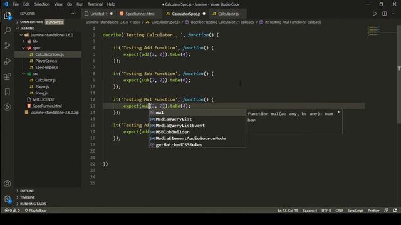The image size is (401, 225).
Task: Select getMatchedCSSRules suggestion
Action: click(197, 144)
